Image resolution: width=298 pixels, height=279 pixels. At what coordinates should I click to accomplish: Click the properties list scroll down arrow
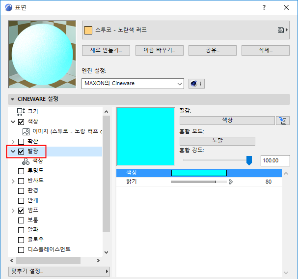286,273
